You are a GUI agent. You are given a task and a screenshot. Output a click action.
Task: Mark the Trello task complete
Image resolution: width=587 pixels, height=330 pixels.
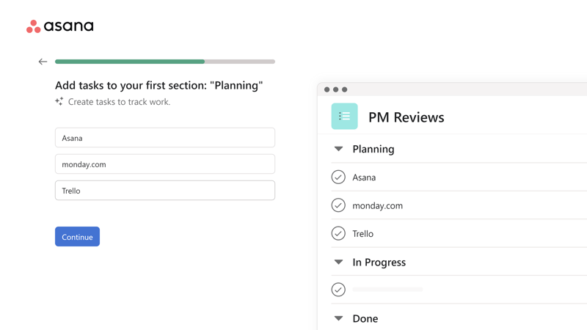[338, 233]
